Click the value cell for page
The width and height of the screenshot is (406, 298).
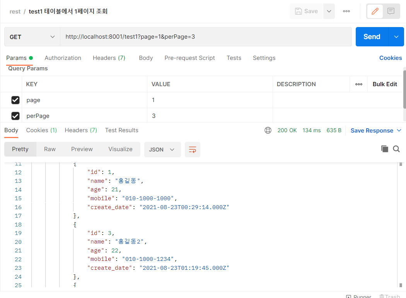point(210,100)
